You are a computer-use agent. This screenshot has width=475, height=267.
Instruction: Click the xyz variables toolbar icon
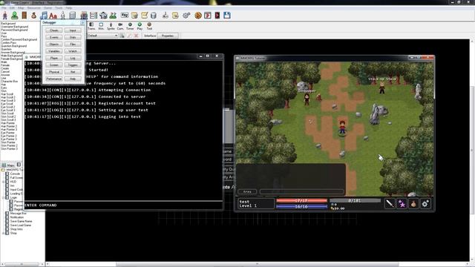click(x=125, y=15)
